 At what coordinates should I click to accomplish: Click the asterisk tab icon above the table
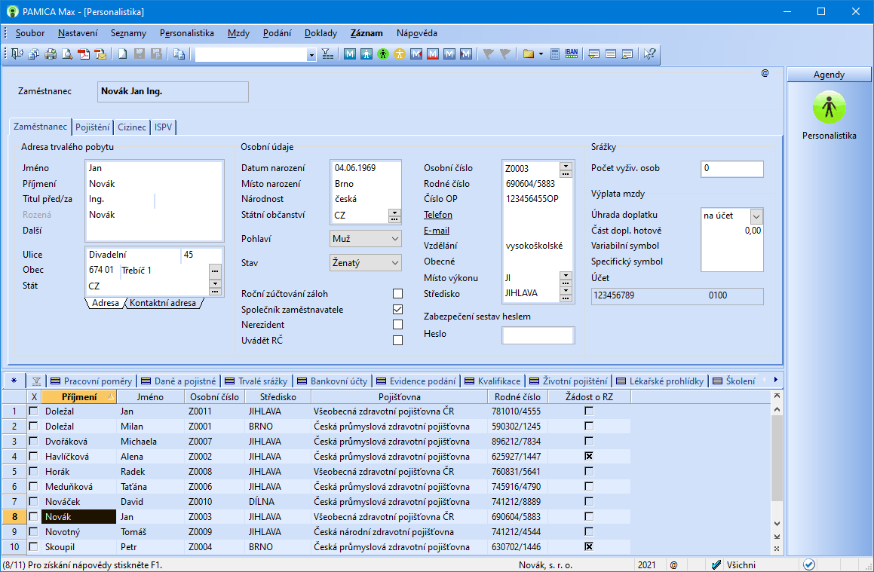pos(14,381)
